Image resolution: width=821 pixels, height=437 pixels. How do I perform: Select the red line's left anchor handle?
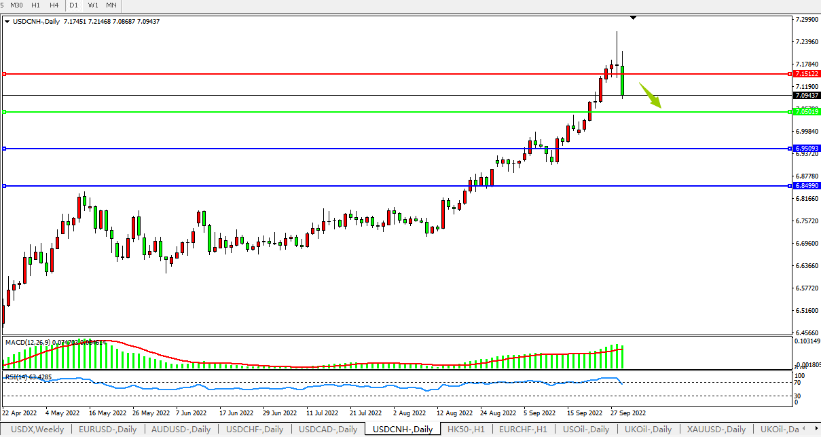[x=4, y=73]
